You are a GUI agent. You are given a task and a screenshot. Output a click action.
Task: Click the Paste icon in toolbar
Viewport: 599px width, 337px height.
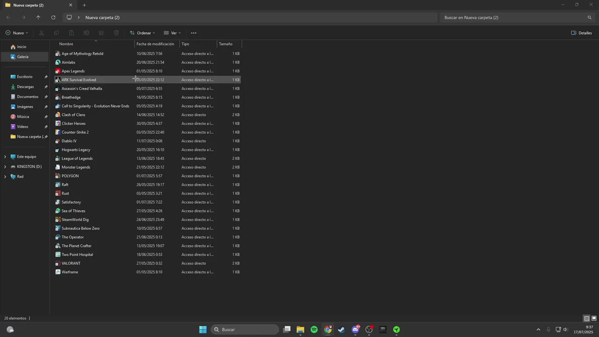tap(71, 33)
